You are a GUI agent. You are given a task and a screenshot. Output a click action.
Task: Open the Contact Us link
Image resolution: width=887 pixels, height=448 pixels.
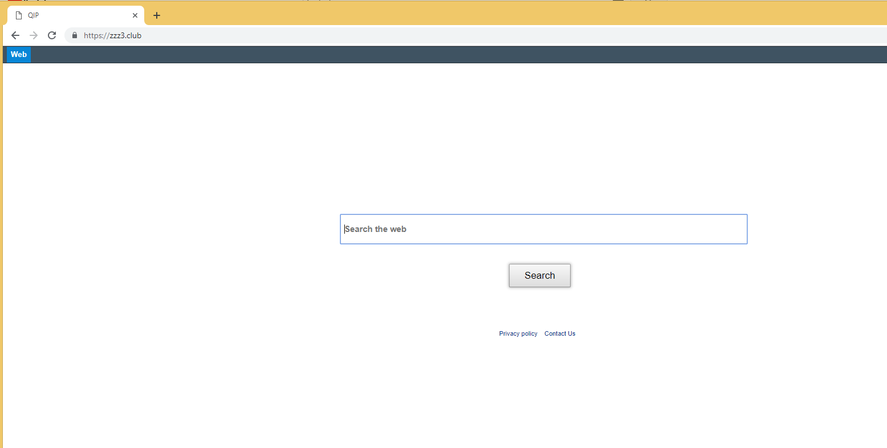point(559,334)
